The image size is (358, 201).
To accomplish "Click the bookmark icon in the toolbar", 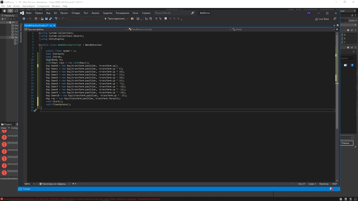I will 166,19.
